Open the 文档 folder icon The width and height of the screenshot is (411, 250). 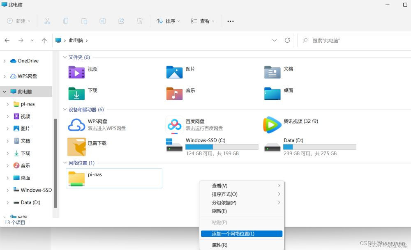point(272,72)
